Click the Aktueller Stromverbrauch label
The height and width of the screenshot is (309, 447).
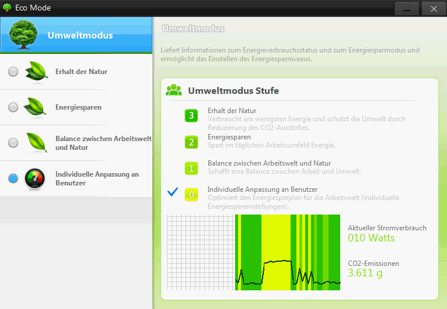[x=387, y=228]
